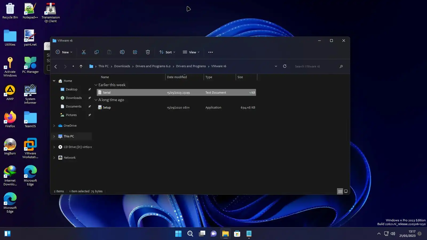Expand the CD Drive (D:) node
The height and width of the screenshot is (240, 427).
pyautogui.click(x=54, y=147)
